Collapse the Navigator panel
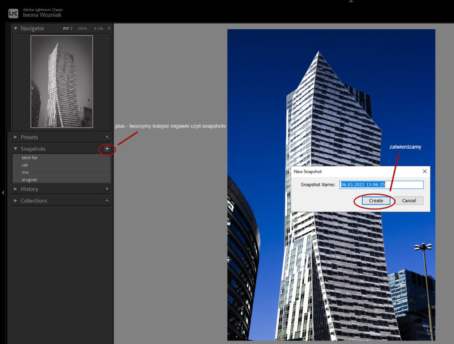Viewport: 454px width, 344px height. tap(16, 28)
